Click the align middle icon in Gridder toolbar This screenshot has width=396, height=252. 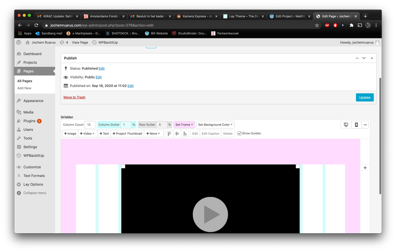tap(177, 134)
